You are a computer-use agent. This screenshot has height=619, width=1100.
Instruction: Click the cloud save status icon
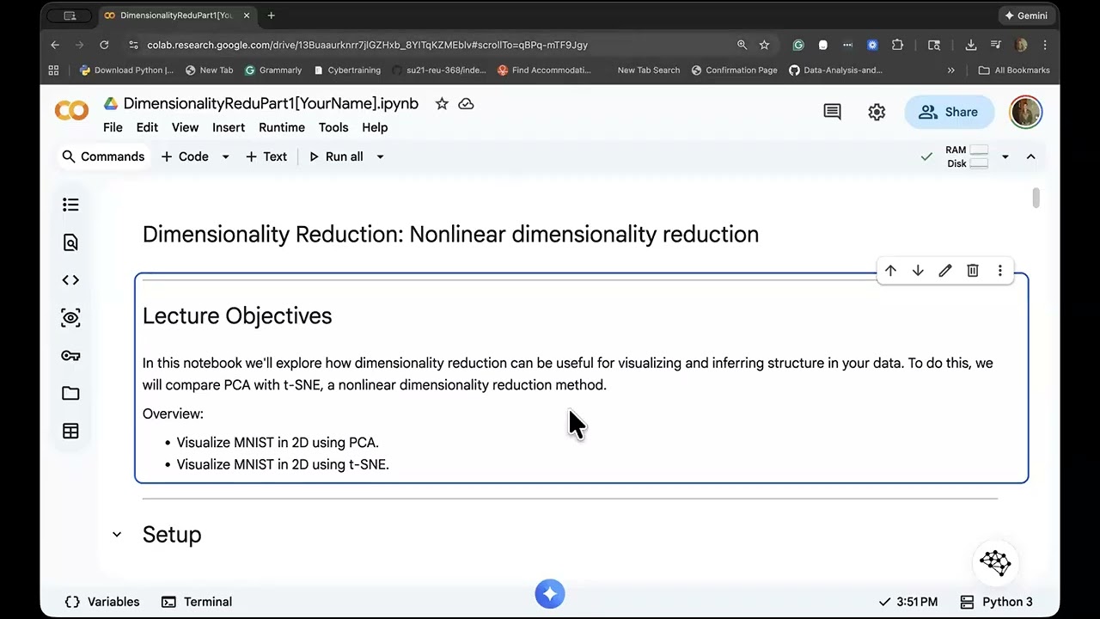[x=466, y=104]
